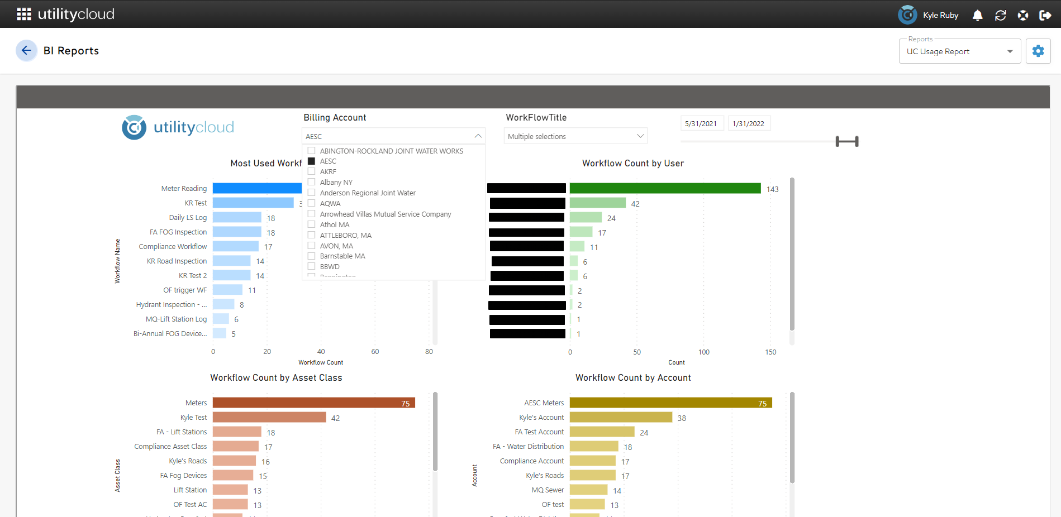
Task: Click the Kyle Ruby profile avatar
Action: click(907, 15)
